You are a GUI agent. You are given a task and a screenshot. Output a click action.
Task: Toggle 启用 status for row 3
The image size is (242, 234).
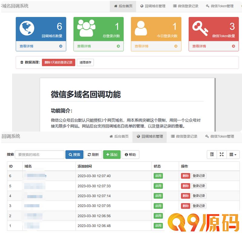pyautogui.click(x=158, y=206)
